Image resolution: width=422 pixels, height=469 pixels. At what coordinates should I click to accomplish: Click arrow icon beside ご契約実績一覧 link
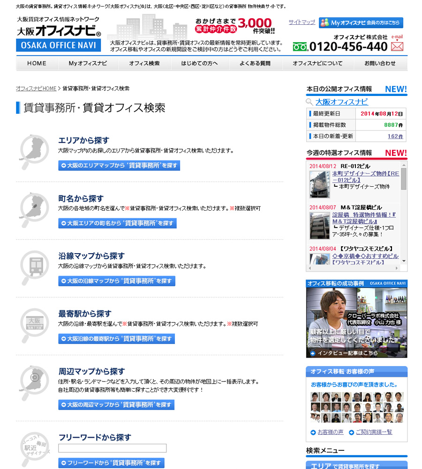[352, 432]
